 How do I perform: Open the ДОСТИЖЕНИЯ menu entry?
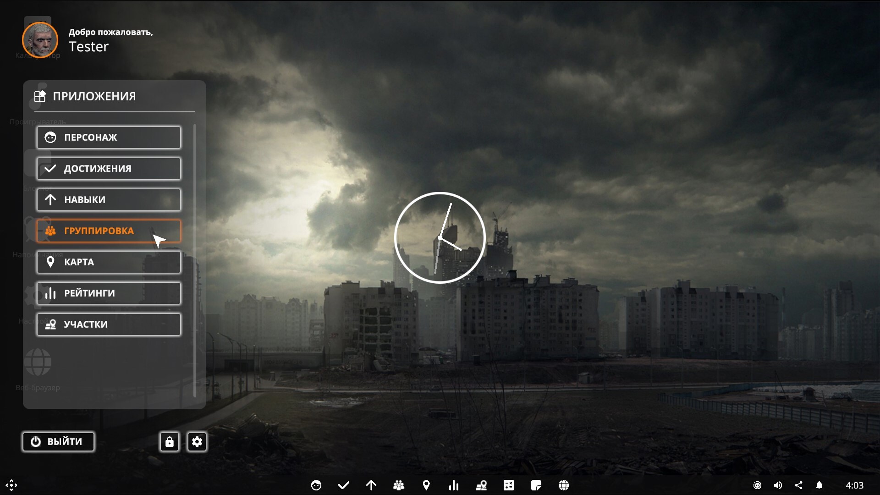(x=109, y=169)
